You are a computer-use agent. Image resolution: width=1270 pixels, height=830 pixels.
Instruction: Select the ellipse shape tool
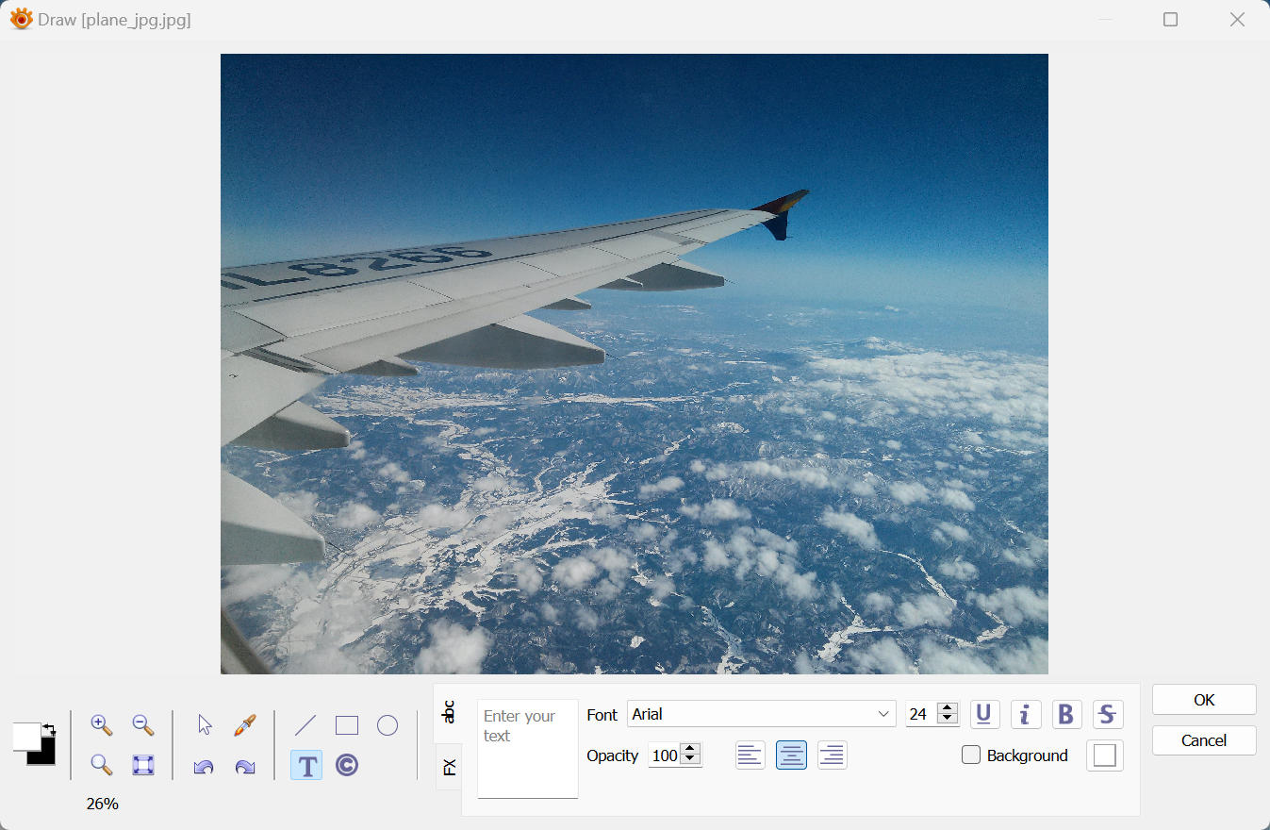coord(388,725)
